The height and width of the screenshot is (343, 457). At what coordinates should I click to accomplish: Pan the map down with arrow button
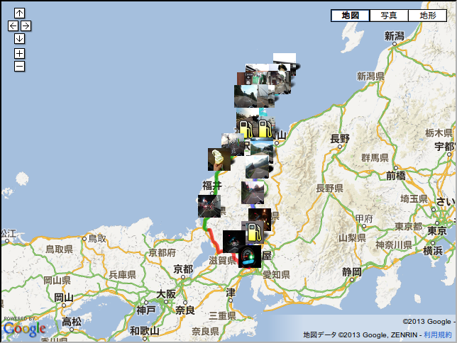click(19, 38)
